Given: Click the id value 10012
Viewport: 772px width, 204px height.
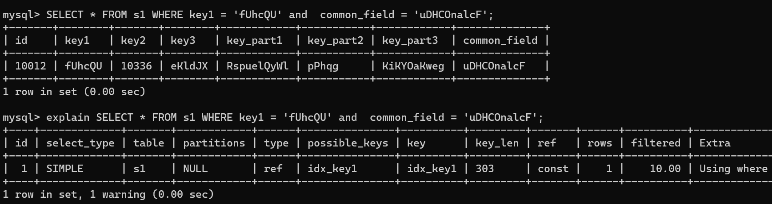Looking at the screenshot, I should coord(31,66).
